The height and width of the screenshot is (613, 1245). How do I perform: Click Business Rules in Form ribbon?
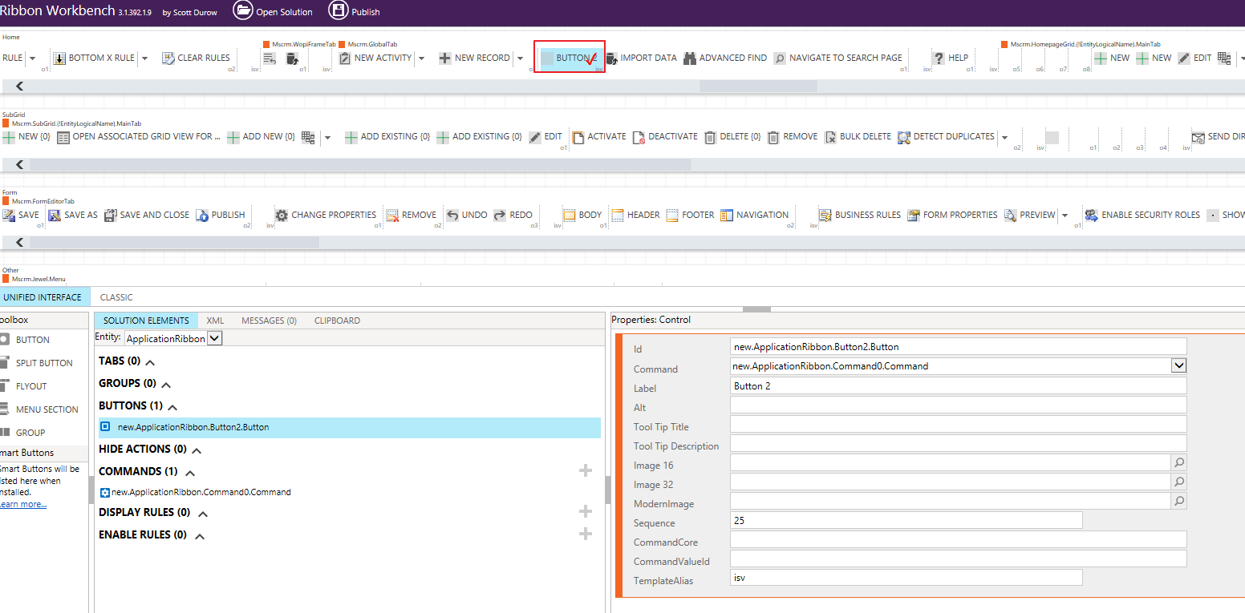[x=859, y=215]
